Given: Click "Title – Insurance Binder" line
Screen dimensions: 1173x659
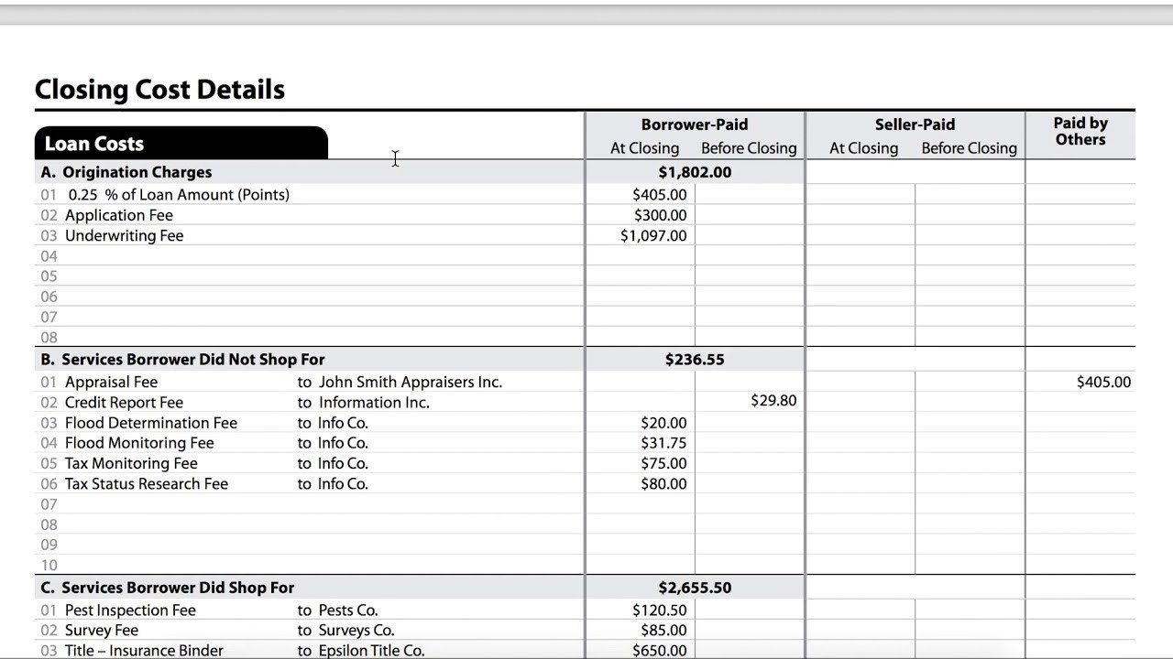Looking at the screenshot, I should 144,651.
